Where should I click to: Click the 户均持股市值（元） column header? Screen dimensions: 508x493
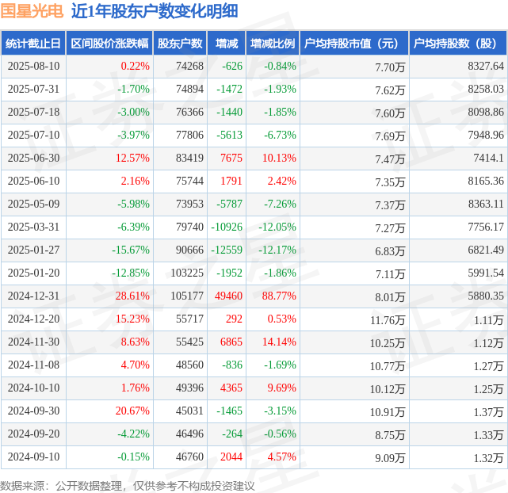[354, 43]
